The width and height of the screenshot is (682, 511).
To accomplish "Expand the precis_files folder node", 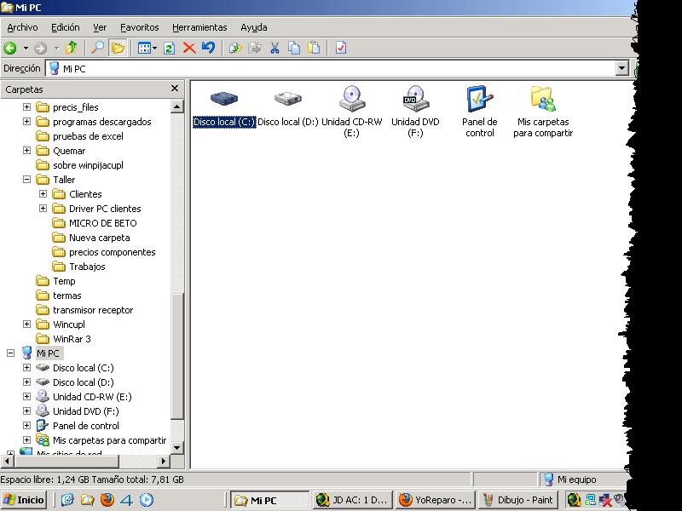I will 27,107.
